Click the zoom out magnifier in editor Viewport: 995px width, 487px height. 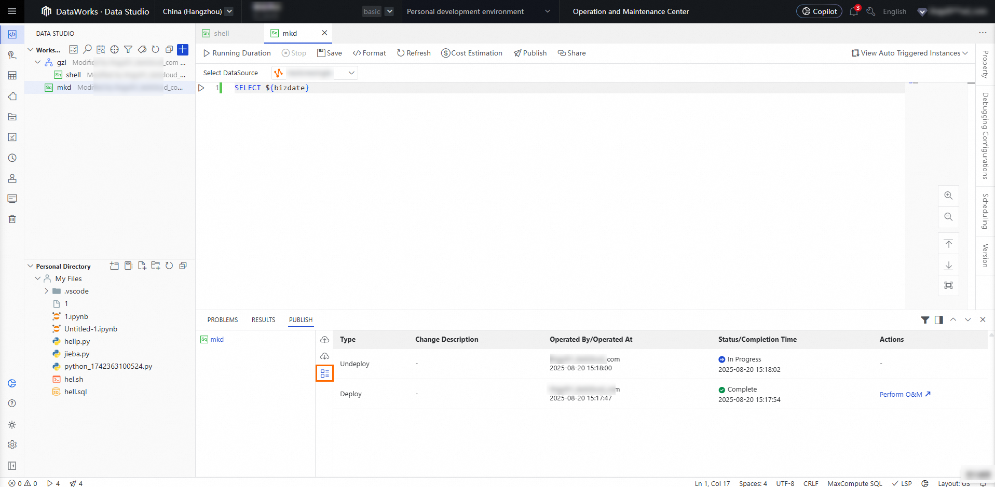coord(948,217)
